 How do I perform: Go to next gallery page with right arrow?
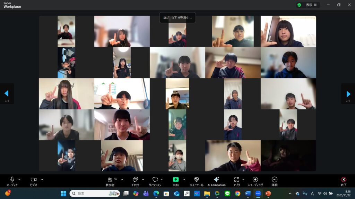[x=348, y=94]
